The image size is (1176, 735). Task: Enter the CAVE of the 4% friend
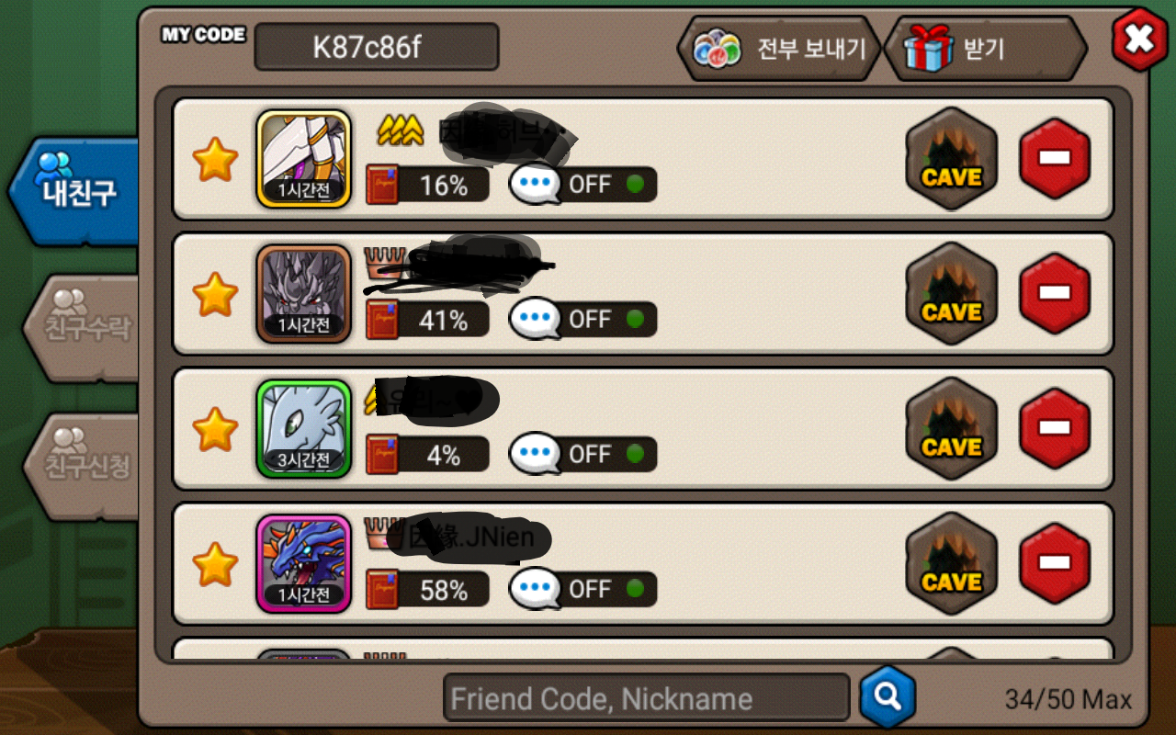tap(952, 430)
